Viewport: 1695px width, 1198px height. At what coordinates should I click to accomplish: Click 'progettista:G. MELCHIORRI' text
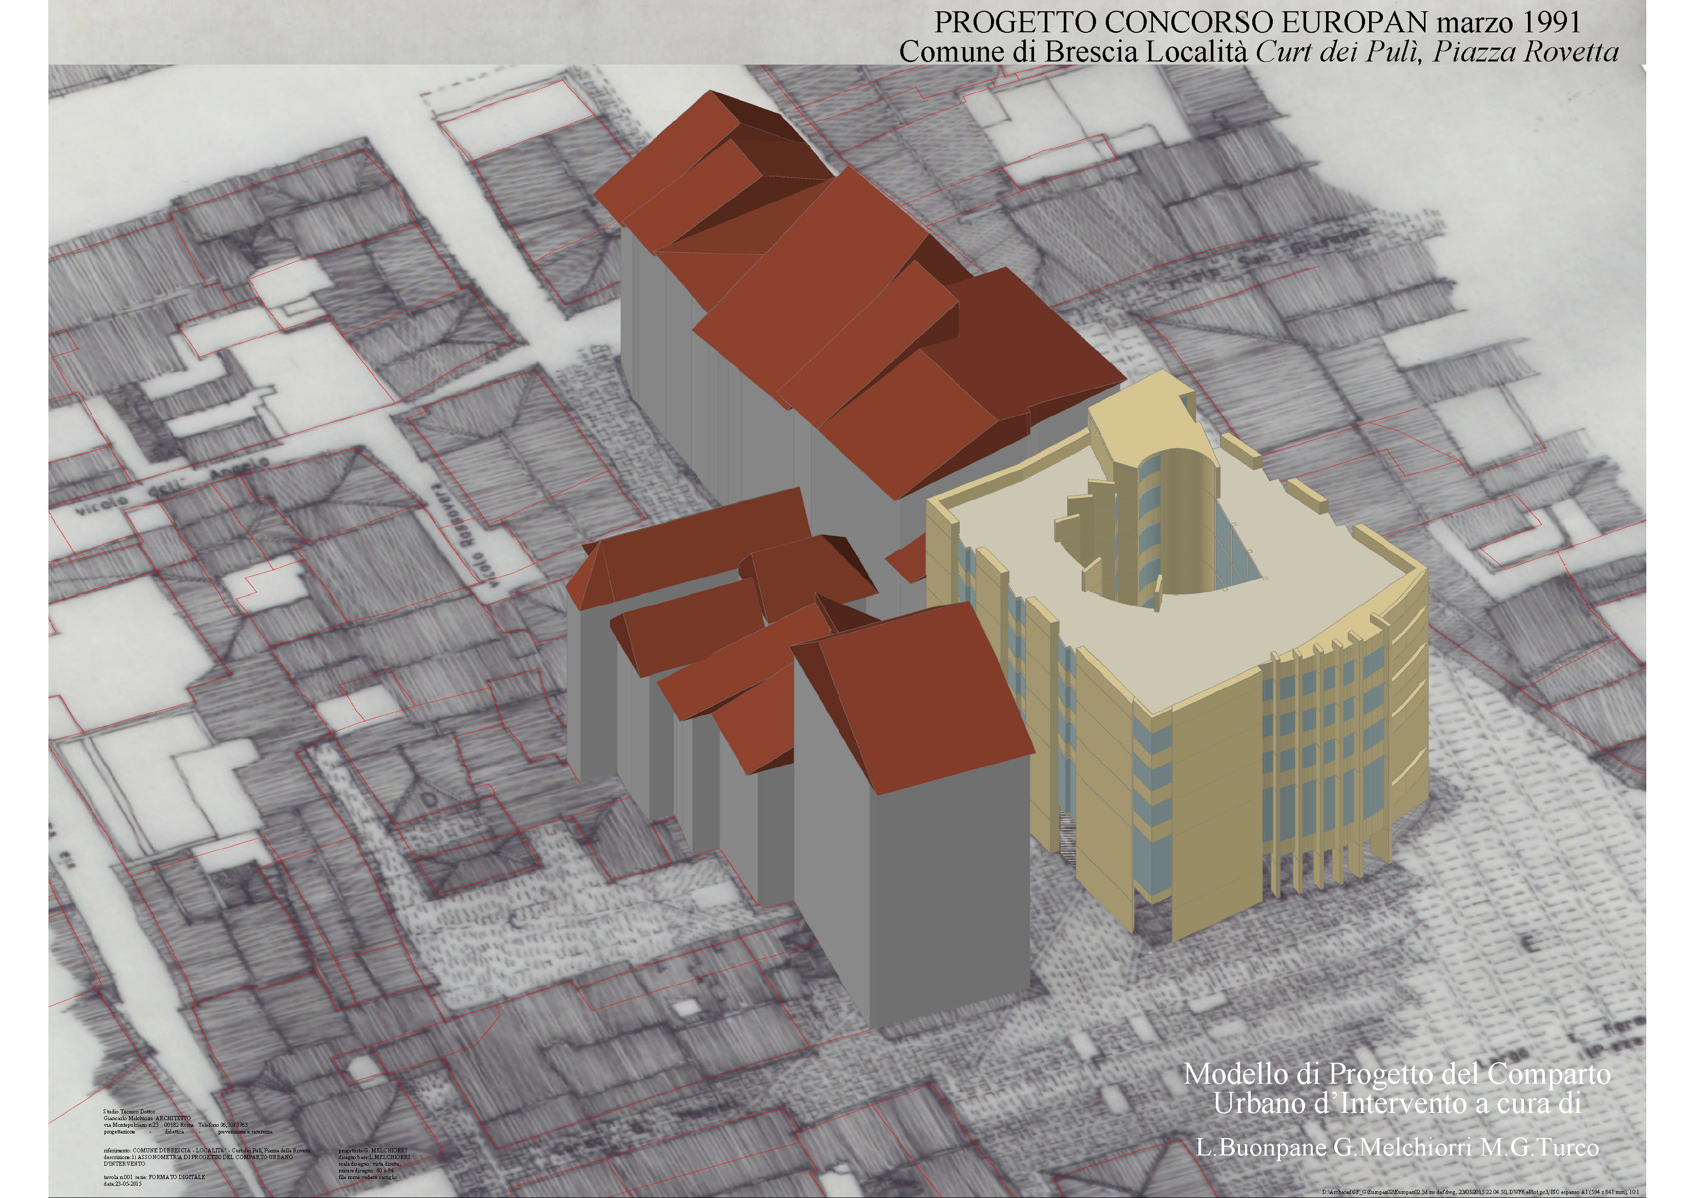click(x=373, y=1150)
